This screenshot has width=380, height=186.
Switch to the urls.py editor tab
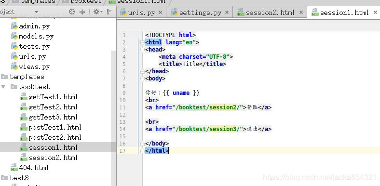141,13
